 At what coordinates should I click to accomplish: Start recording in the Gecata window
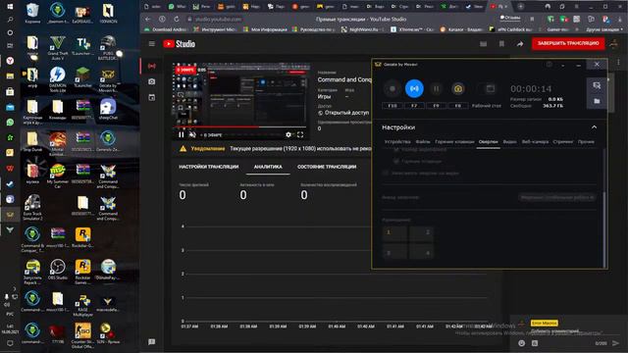392,89
